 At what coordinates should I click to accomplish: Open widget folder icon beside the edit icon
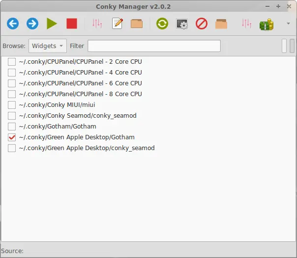coord(137,24)
